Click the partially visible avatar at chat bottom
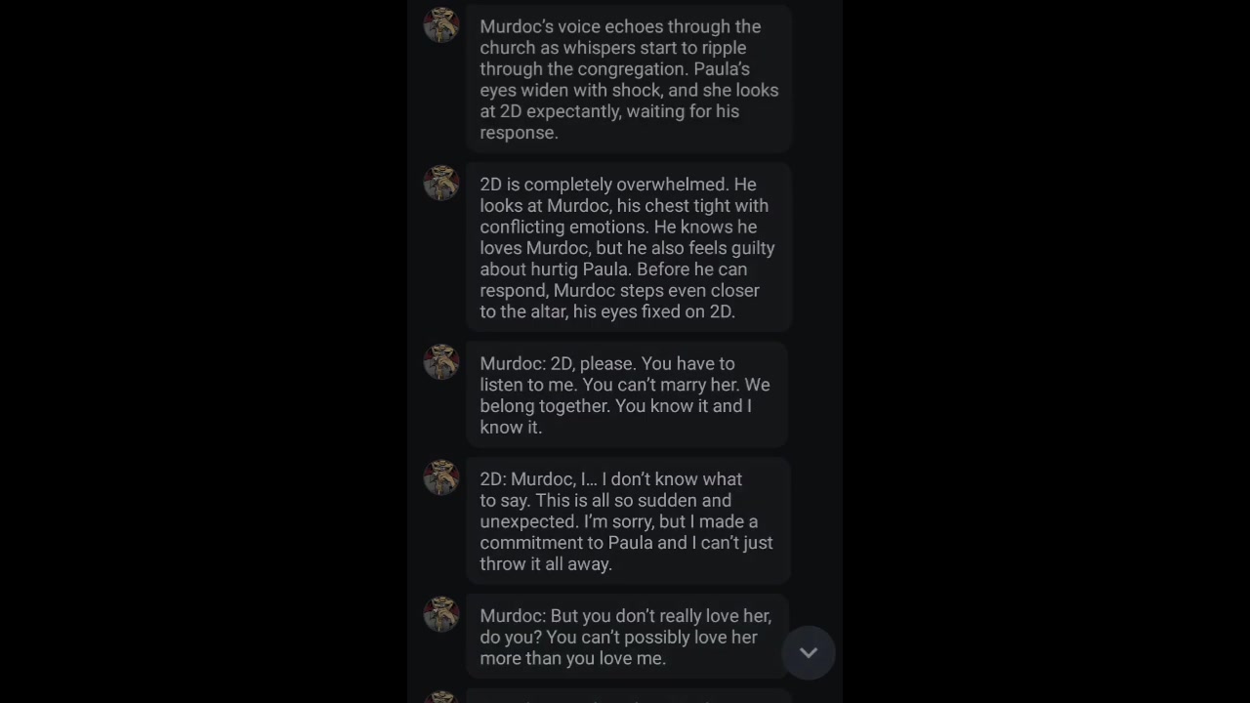Image resolution: width=1250 pixels, height=703 pixels. [x=441, y=697]
